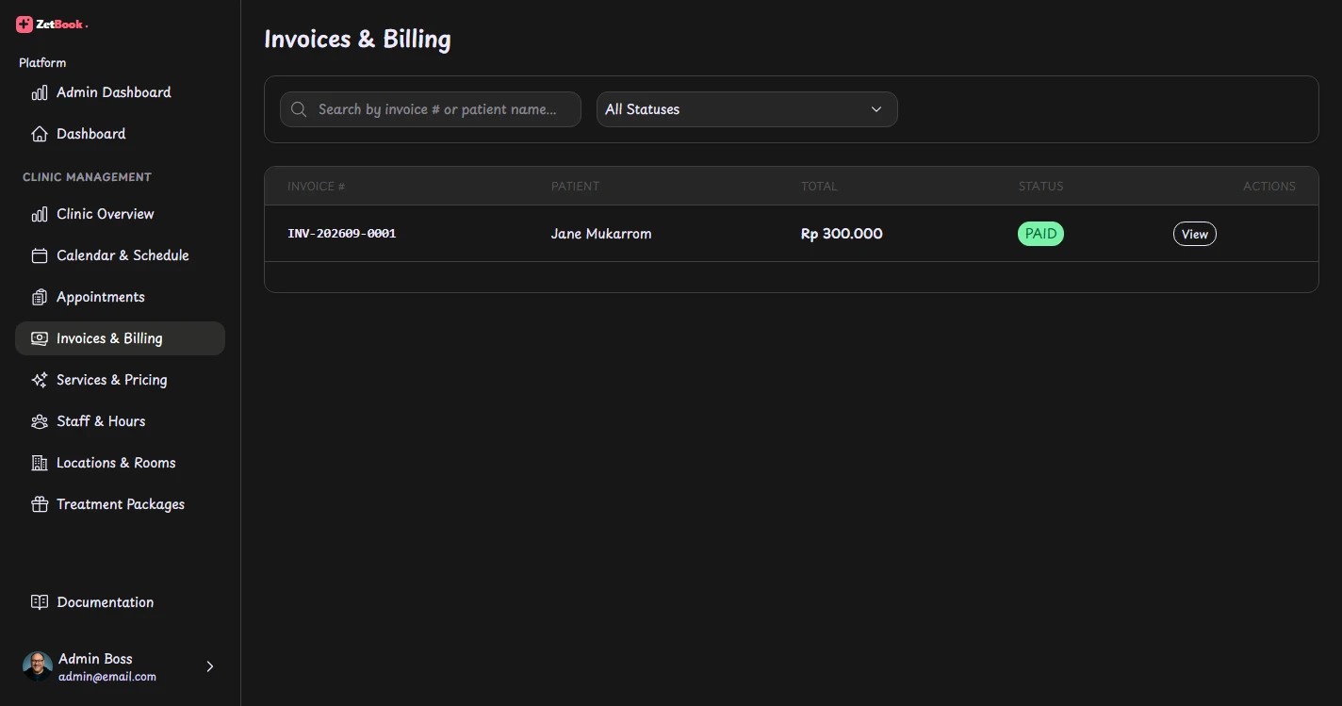Click patient name Jane Mukarrom

coord(601,234)
